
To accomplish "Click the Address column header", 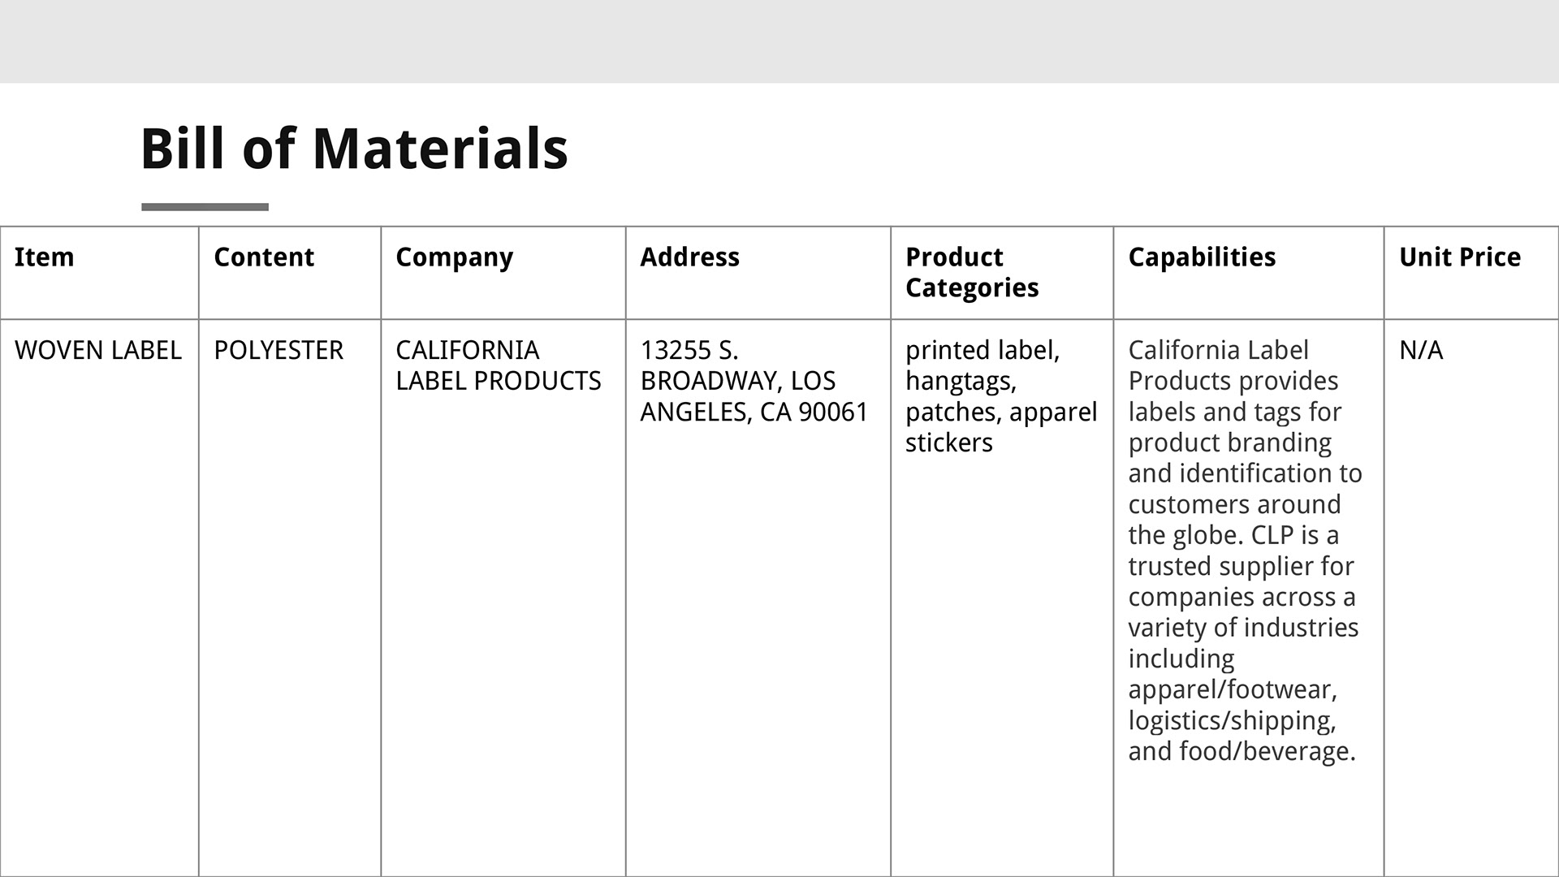I will (x=690, y=257).
